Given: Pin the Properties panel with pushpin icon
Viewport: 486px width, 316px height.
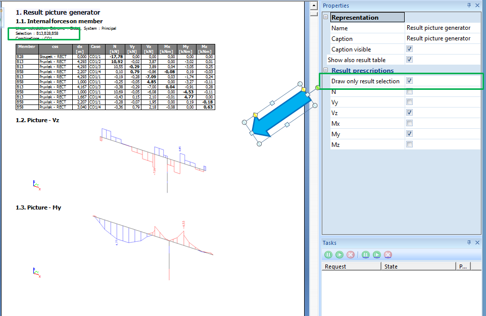Looking at the screenshot, I should pos(469,6).
